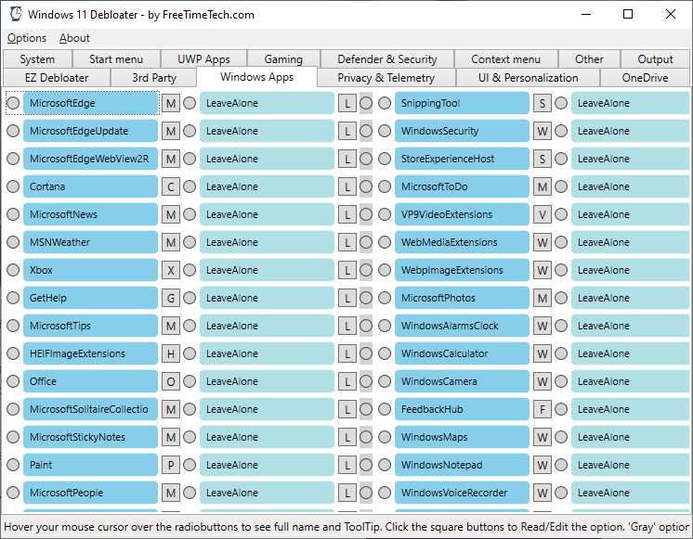The width and height of the screenshot is (693, 539).
Task: Click the 'V' square button beside VP9VideoExtensions
Action: 543,214
